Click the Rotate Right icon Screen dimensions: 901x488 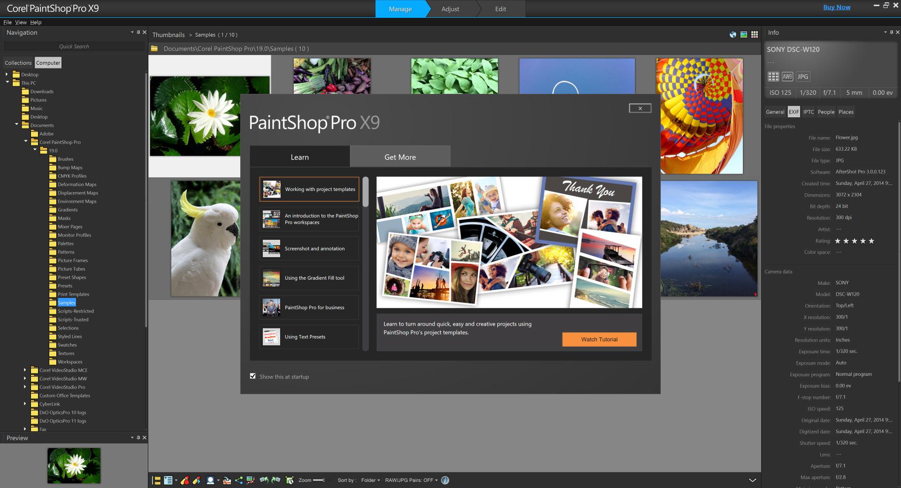(276, 480)
